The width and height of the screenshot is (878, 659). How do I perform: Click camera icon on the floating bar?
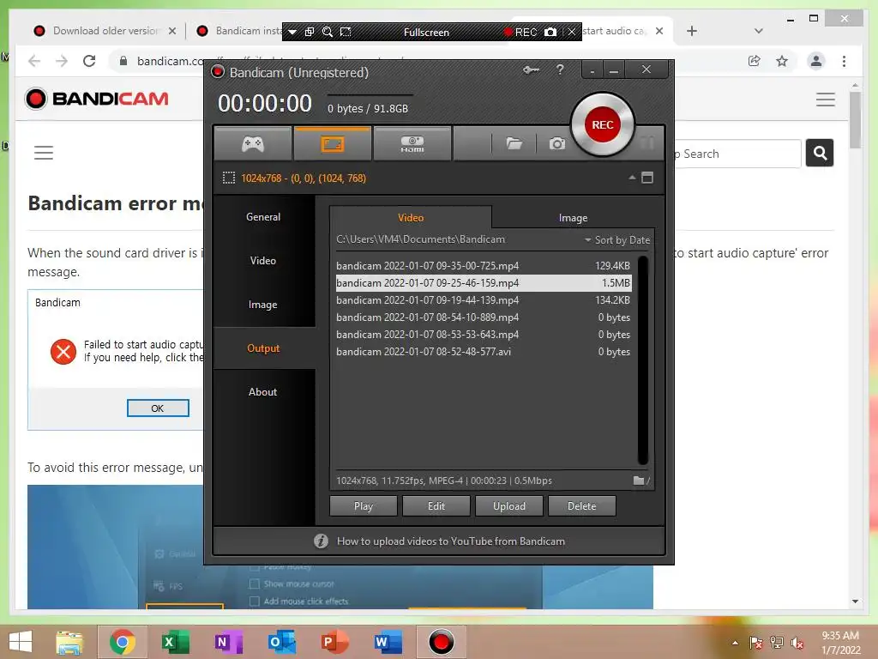pyautogui.click(x=550, y=32)
